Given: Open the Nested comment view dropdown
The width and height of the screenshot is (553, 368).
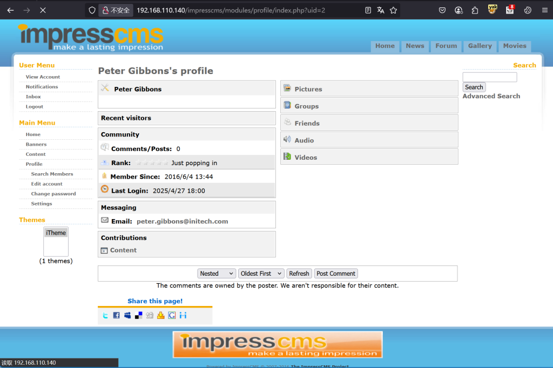Looking at the screenshot, I should 217,274.
